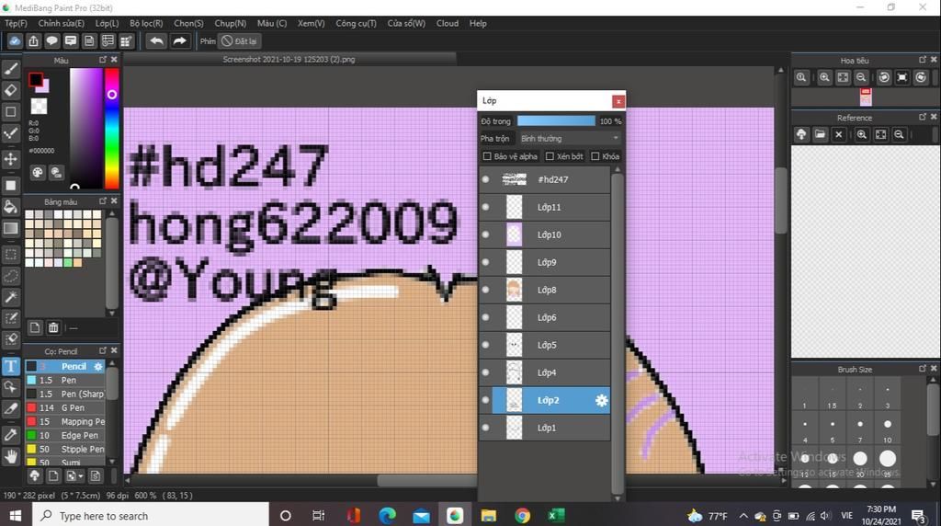This screenshot has width=941, height=526.
Task: Select the Bucket fill tool
Action: [11, 207]
